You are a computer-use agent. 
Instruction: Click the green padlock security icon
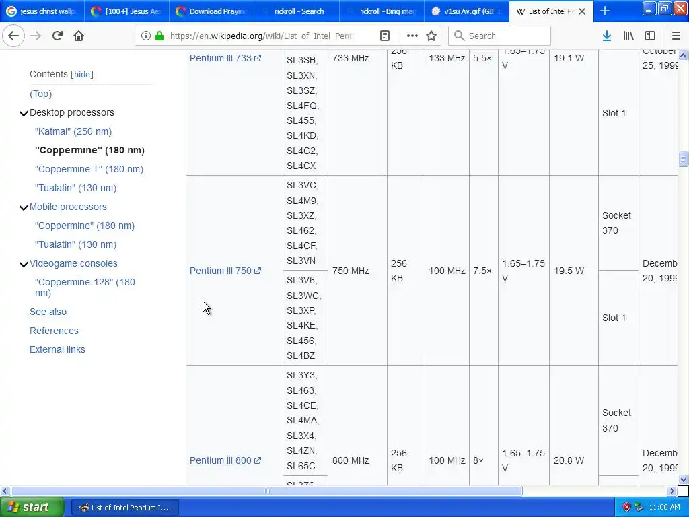159,36
